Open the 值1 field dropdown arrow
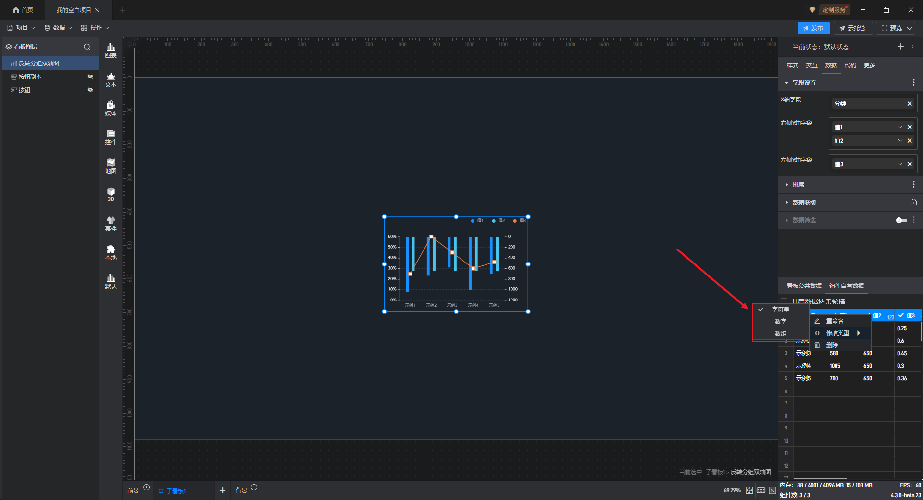 pos(900,127)
